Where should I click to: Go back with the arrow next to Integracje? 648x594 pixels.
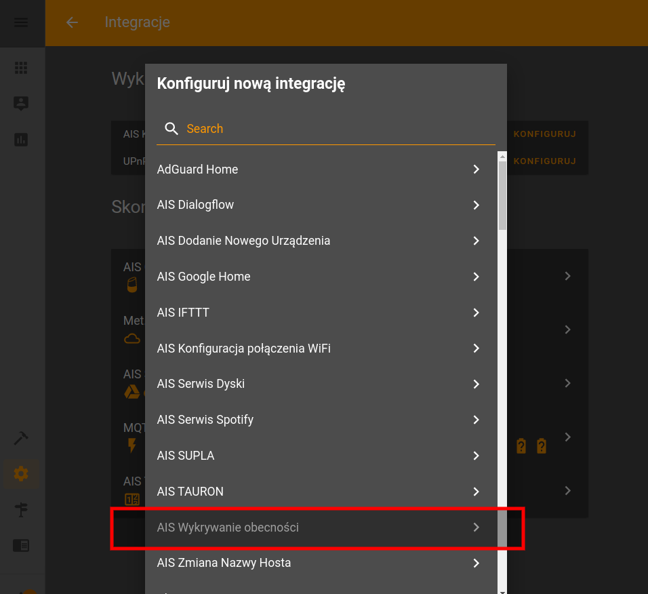click(x=73, y=22)
